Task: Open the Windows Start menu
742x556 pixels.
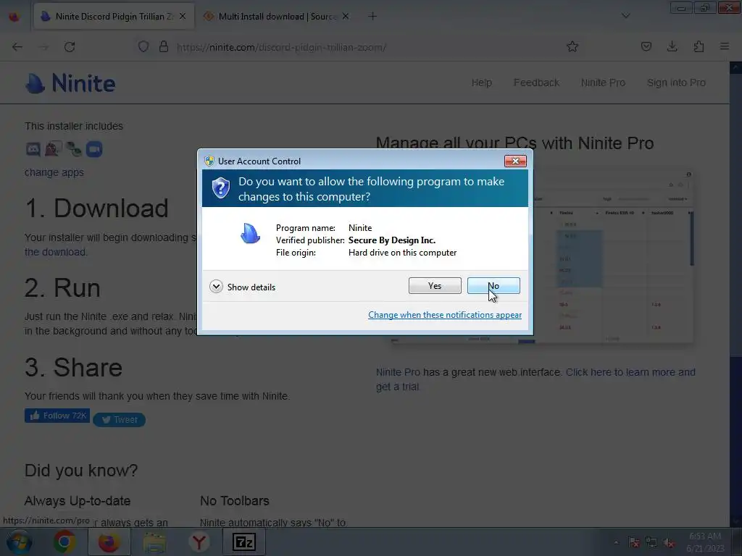Action: [x=19, y=542]
